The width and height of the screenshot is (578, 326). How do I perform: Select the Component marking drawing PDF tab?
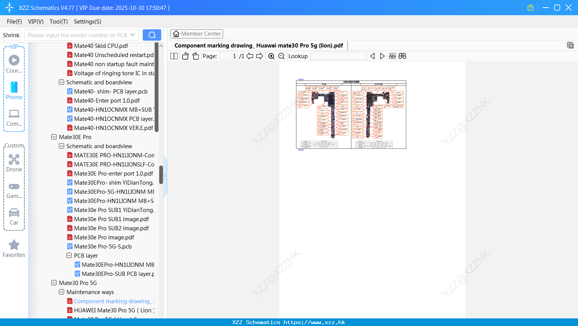pos(259,46)
